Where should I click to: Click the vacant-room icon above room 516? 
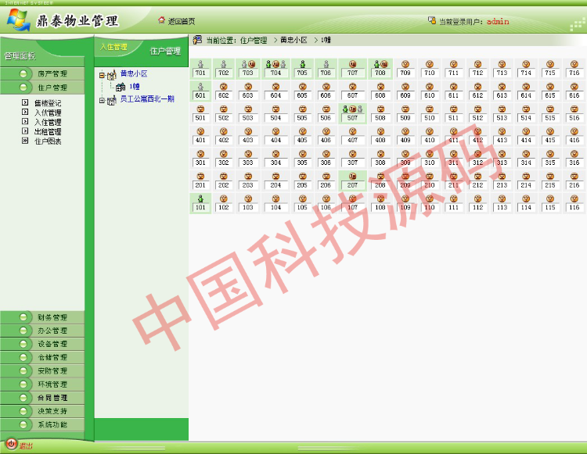click(x=574, y=109)
